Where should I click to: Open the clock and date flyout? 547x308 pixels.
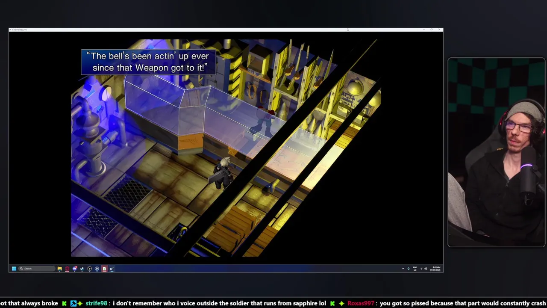tap(435, 269)
